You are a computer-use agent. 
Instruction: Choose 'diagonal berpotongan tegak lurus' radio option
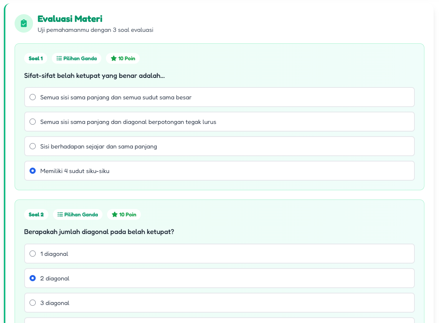[x=33, y=122]
